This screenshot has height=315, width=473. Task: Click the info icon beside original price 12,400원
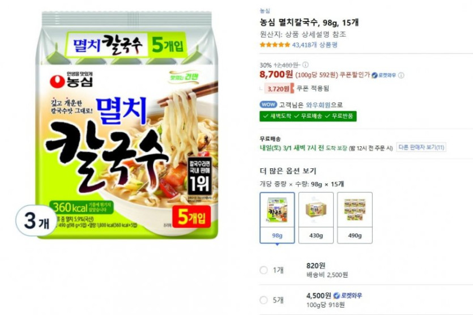tap(305, 65)
